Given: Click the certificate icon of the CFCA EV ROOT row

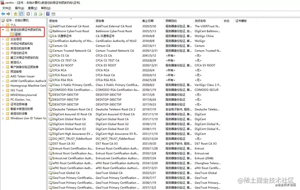Looking at the screenshot, I should pos(51,65).
